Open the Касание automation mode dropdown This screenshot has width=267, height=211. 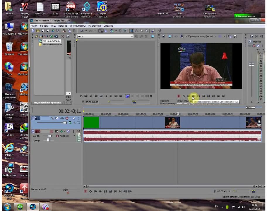[74, 136]
